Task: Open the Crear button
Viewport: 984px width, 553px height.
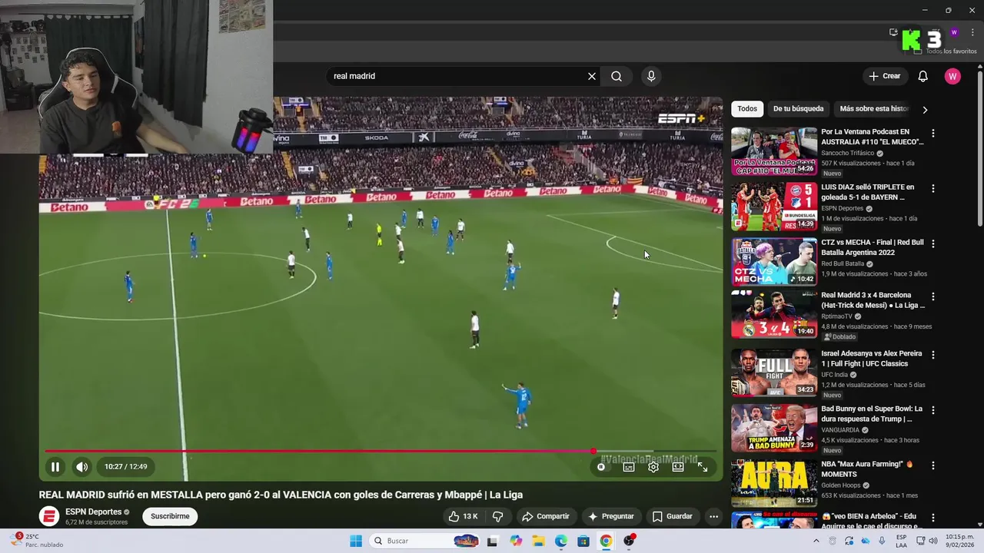Action: 885,76
